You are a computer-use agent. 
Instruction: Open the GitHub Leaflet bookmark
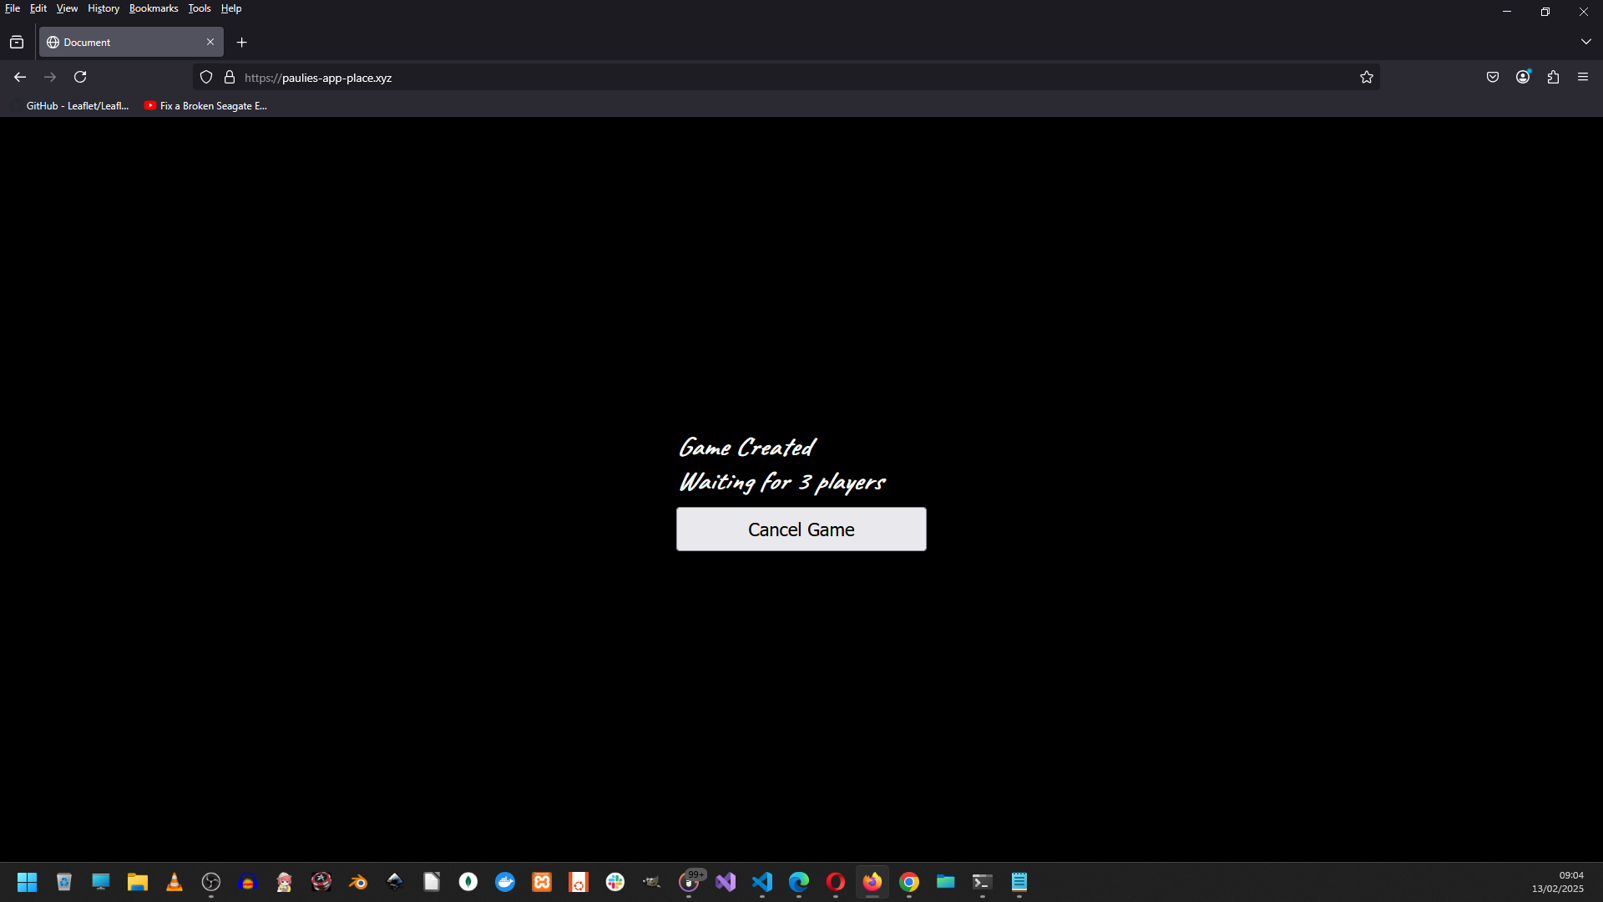click(77, 106)
